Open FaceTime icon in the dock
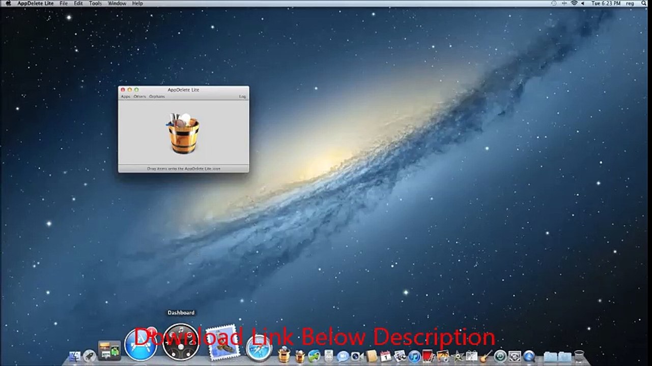This screenshot has height=366, width=652. (x=357, y=356)
